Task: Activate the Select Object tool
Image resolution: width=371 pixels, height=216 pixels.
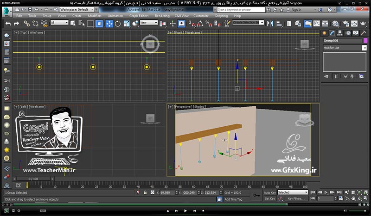Action: tap(73, 24)
